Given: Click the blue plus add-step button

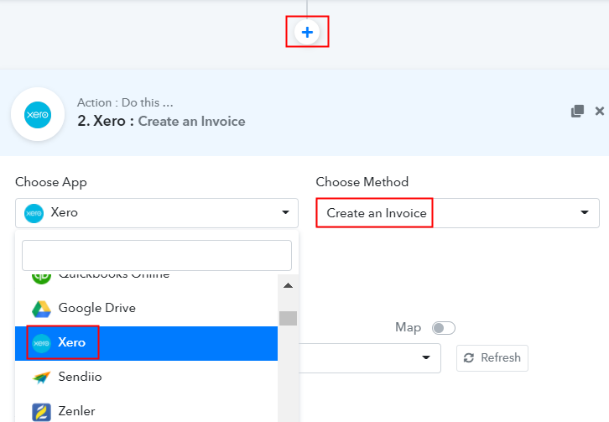Looking at the screenshot, I should point(307,32).
